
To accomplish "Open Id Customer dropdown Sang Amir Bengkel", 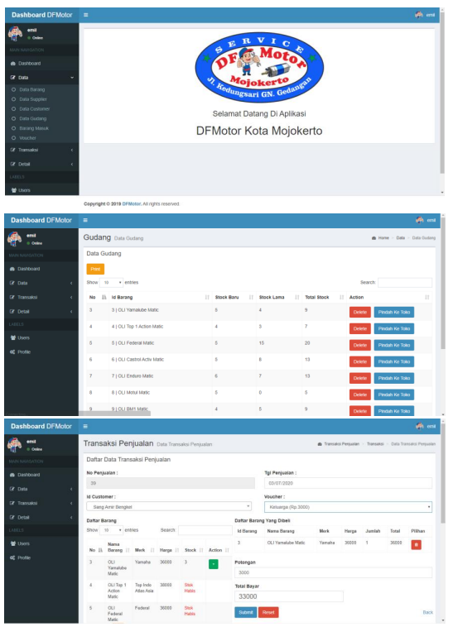I will click(x=169, y=507).
